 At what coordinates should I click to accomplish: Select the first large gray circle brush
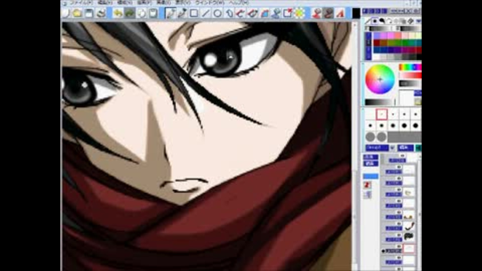(x=371, y=137)
